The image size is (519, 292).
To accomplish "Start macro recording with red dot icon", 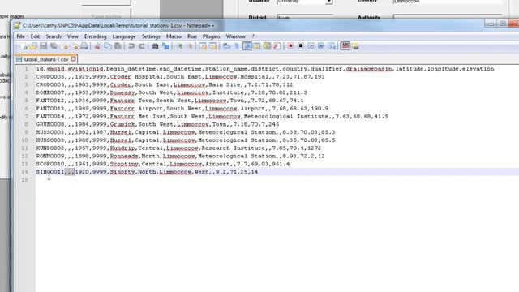I will pyautogui.click(x=290, y=46).
